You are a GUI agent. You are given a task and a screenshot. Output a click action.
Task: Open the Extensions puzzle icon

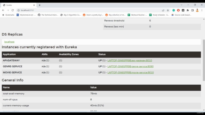pyautogui.click(x=188, y=10)
